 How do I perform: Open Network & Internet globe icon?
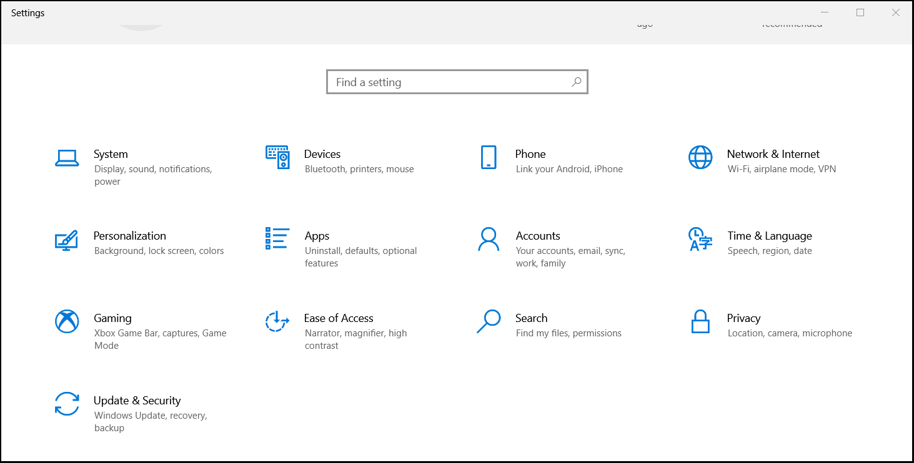pos(700,158)
